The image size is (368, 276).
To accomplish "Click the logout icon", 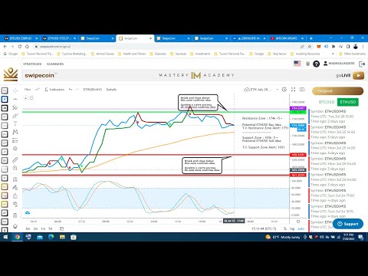I will click(x=362, y=64).
